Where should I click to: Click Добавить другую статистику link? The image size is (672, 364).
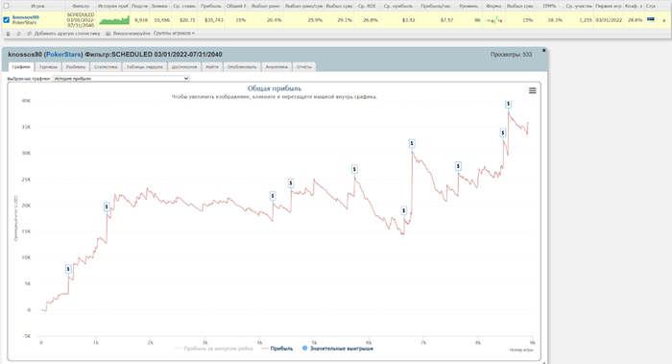pyautogui.click(x=67, y=34)
